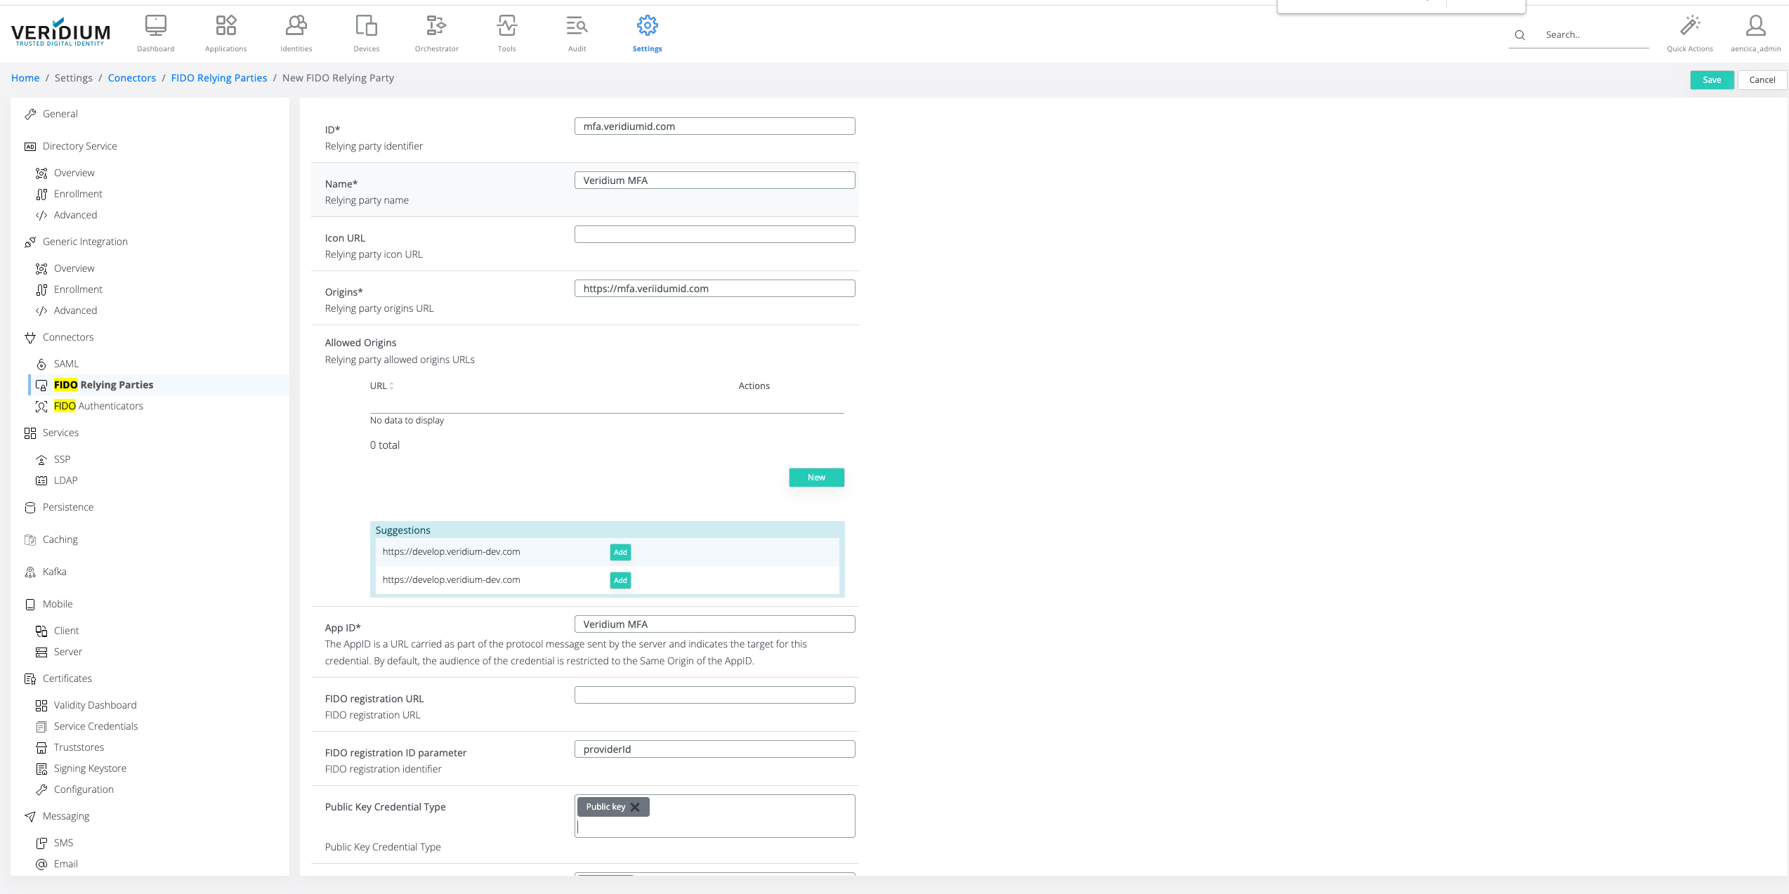Go to Signing Keystore under Certificates
Image resolution: width=1789 pixels, height=894 pixels.
90,768
